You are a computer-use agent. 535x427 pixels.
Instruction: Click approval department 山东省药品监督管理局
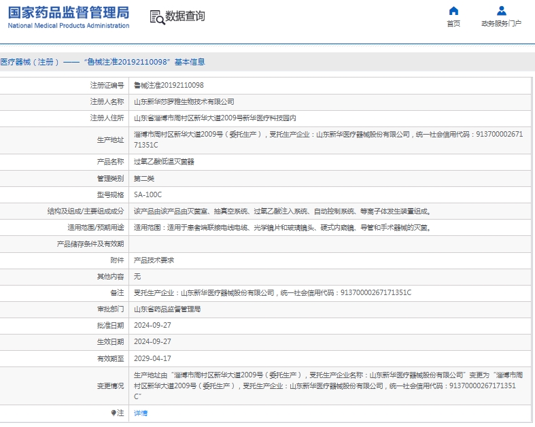click(x=167, y=309)
